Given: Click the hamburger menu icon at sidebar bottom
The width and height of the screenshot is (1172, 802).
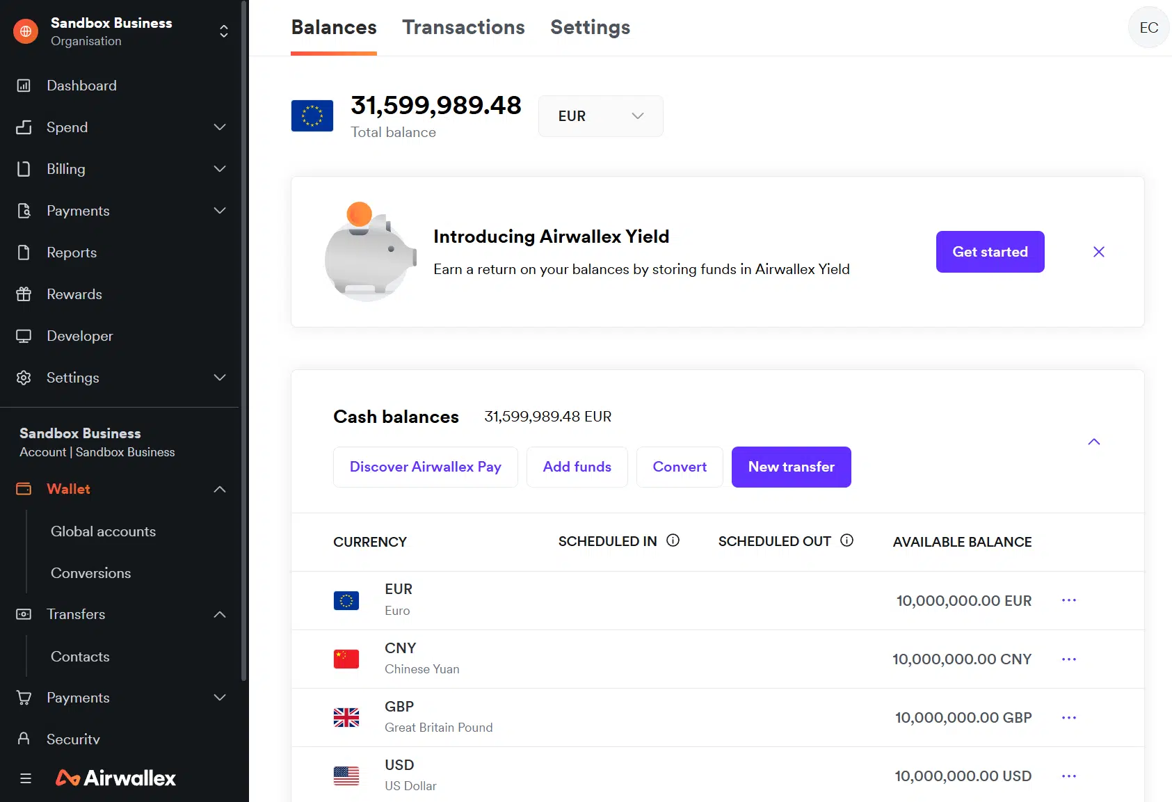Looking at the screenshot, I should [26, 778].
